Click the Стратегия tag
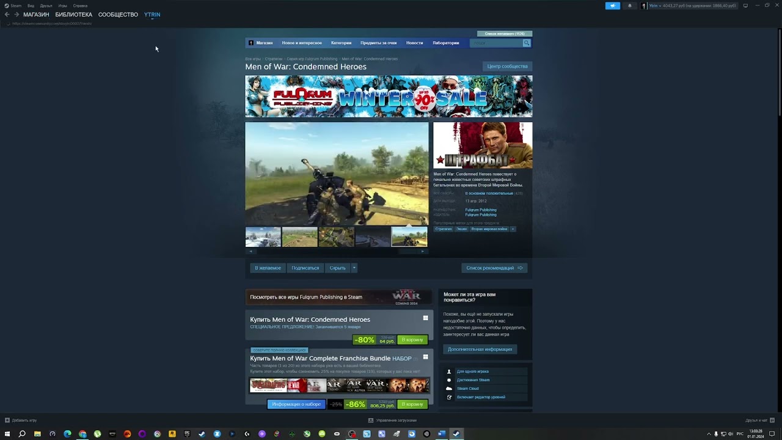The width and height of the screenshot is (782, 440). [444, 229]
